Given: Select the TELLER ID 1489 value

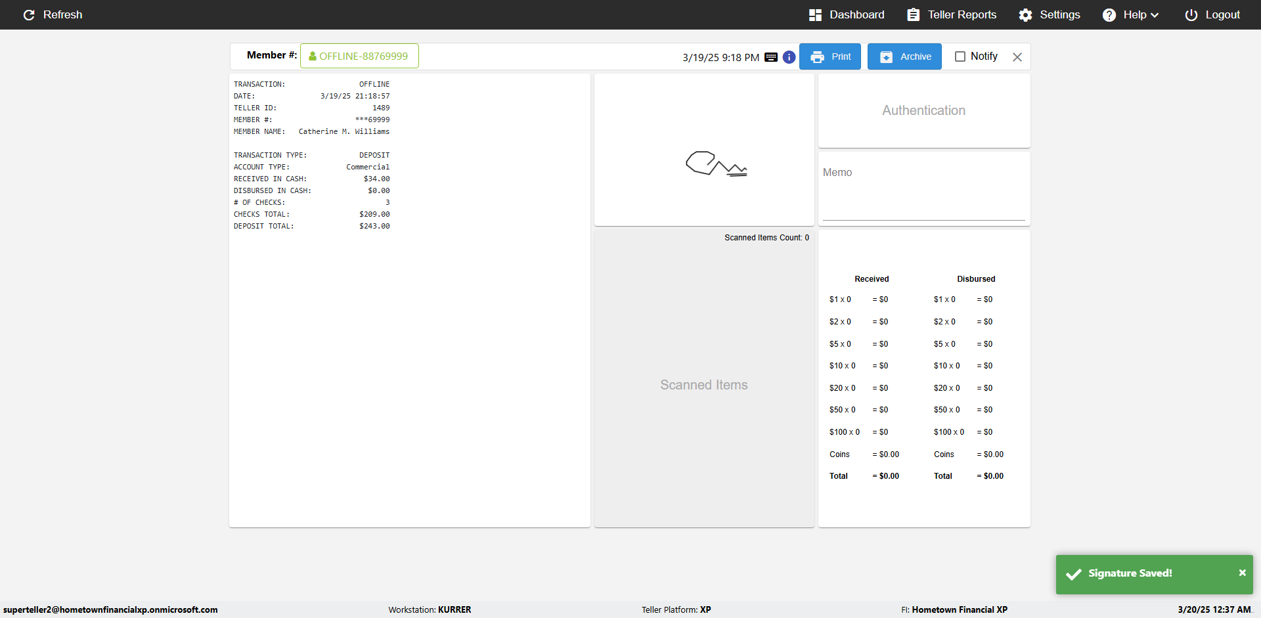Looking at the screenshot, I should (381, 108).
